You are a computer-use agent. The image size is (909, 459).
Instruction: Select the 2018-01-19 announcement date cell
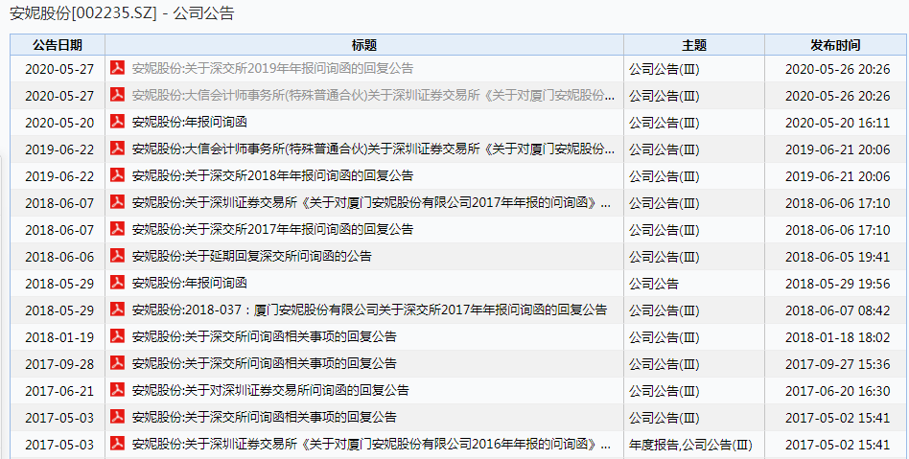click(59, 337)
